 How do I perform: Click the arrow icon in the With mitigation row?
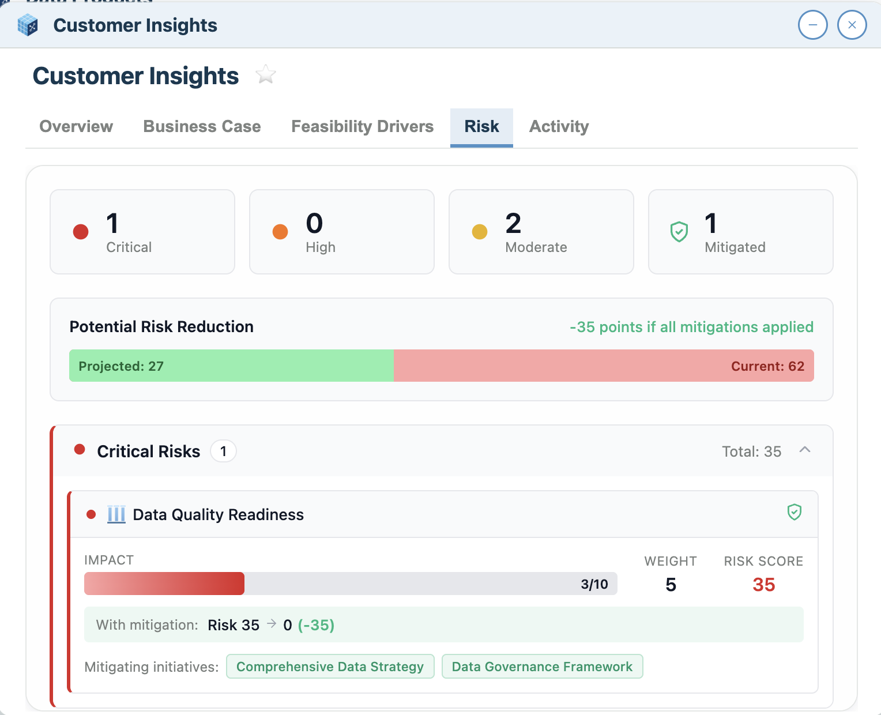(x=272, y=624)
